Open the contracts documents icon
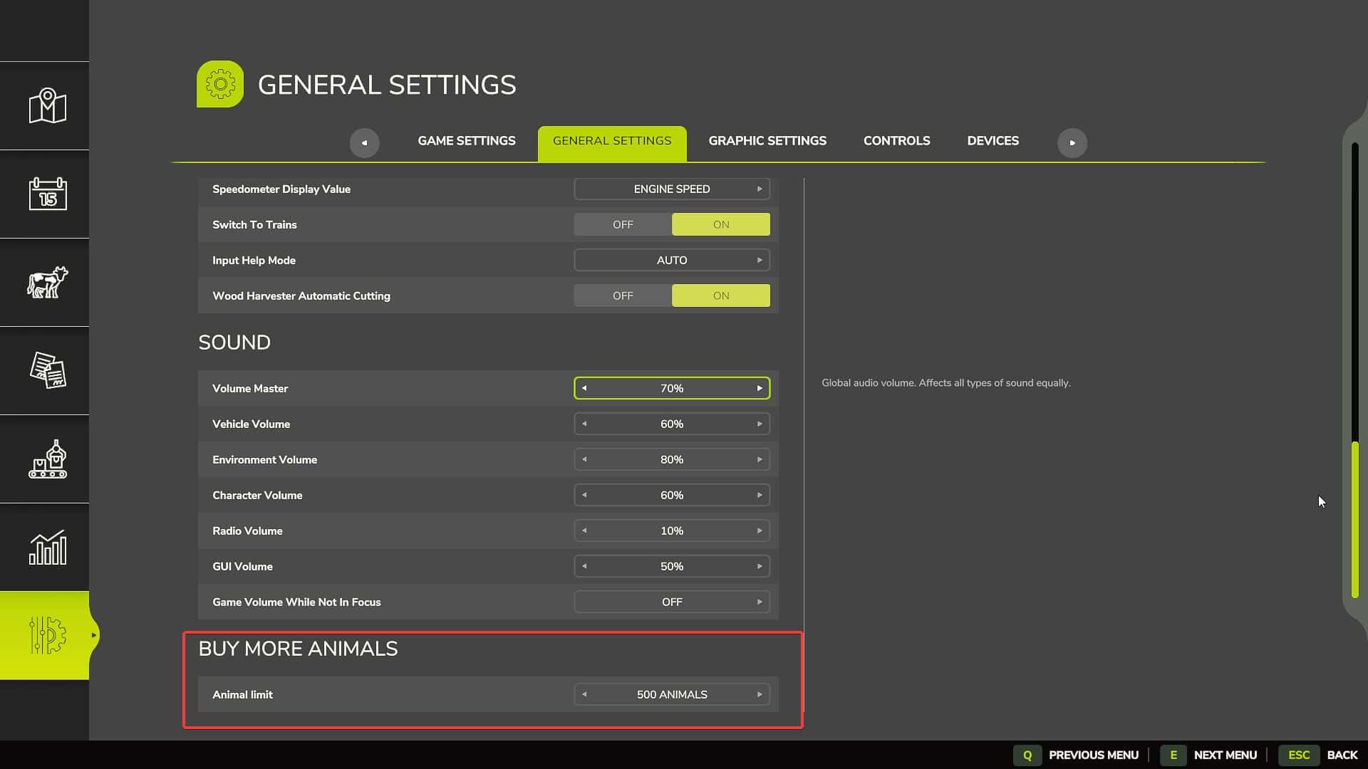This screenshot has width=1368, height=769. click(47, 370)
